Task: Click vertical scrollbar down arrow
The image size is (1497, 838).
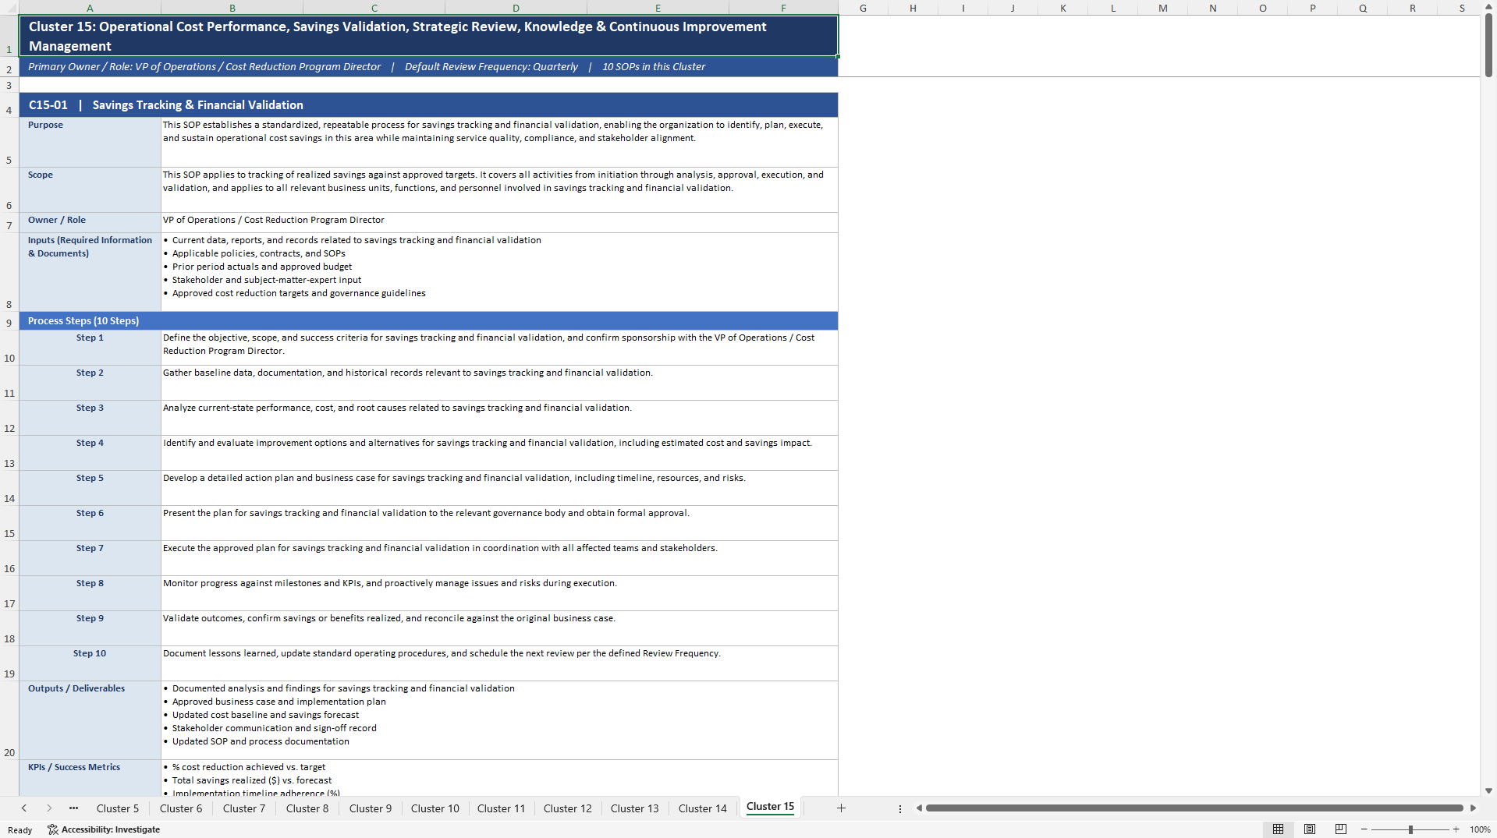Action: tap(1488, 790)
